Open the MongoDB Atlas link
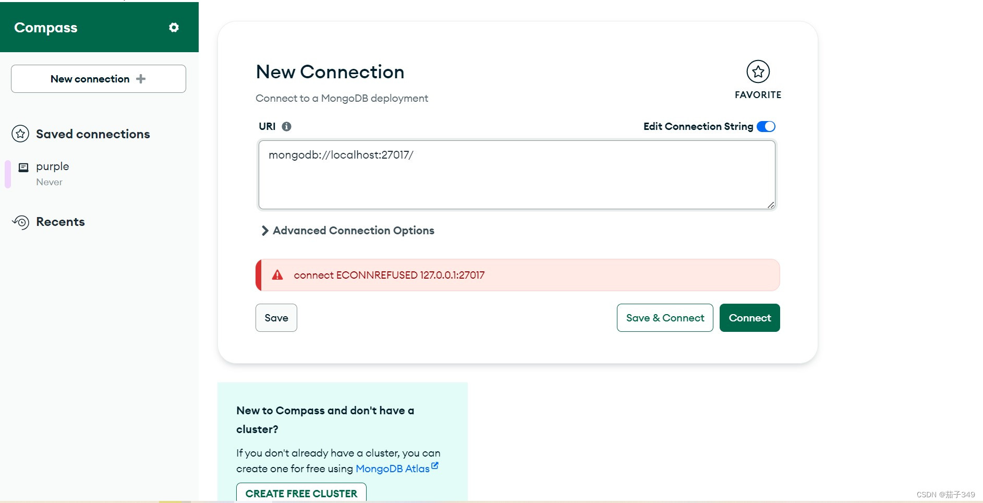The width and height of the screenshot is (983, 503). [393, 468]
